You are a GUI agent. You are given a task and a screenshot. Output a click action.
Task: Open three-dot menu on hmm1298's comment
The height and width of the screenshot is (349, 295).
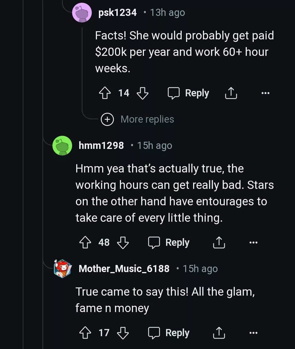(x=253, y=243)
